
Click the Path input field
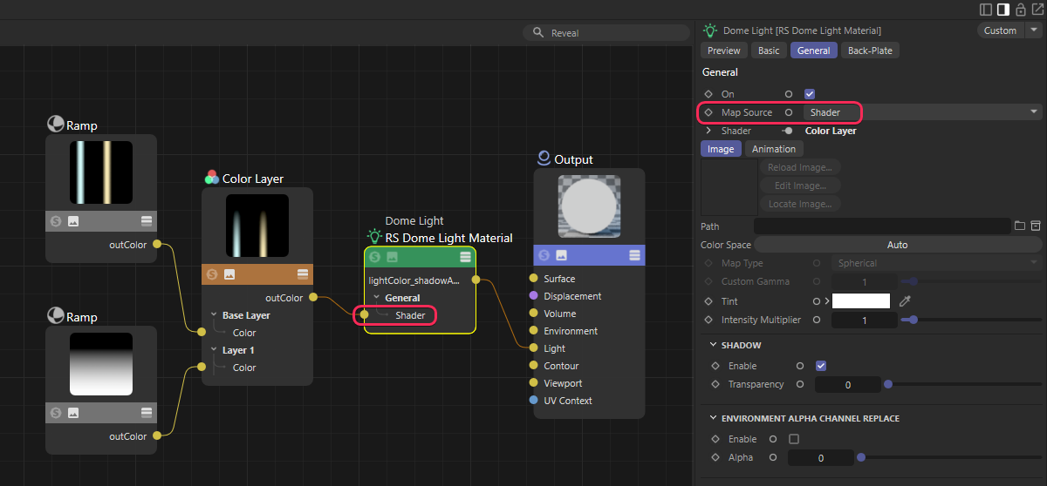coord(881,226)
